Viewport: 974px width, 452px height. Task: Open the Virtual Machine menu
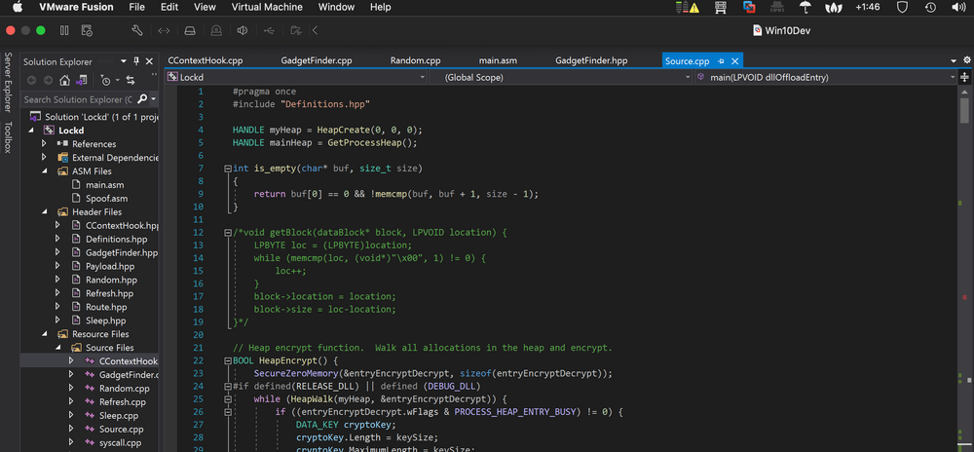click(x=266, y=7)
